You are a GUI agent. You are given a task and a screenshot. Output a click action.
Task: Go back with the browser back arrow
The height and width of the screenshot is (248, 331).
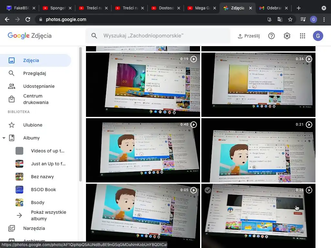[7, 19]
